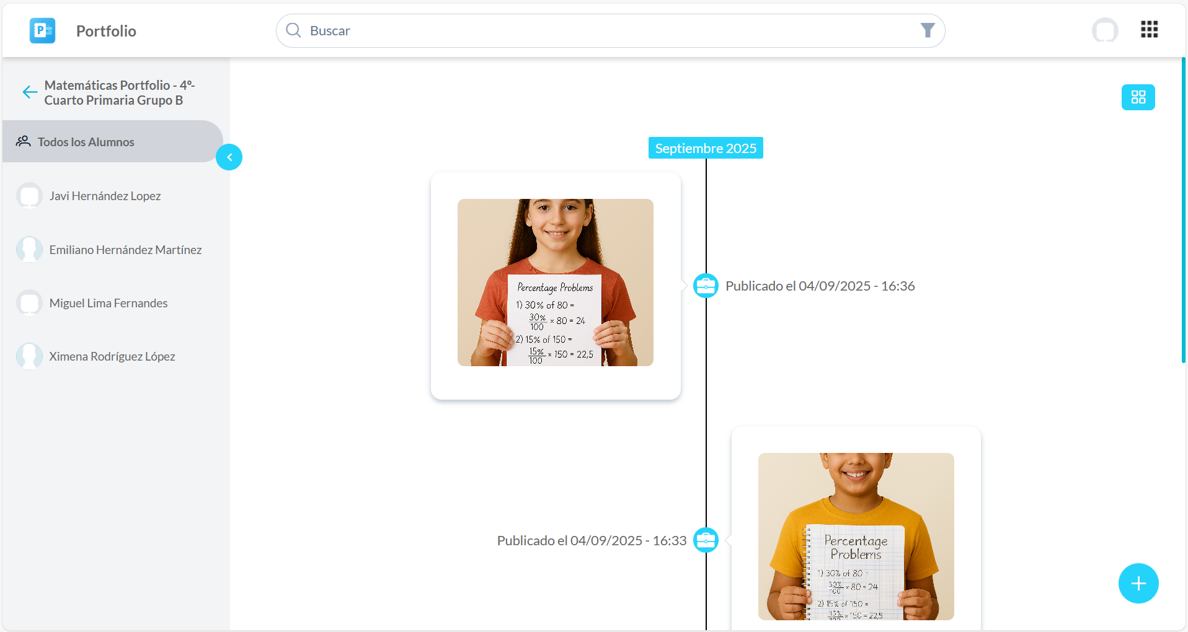This screenshot has height=632, width=1188.
Task: Switch to grid view layout
Action: (x=1138, y=97)
